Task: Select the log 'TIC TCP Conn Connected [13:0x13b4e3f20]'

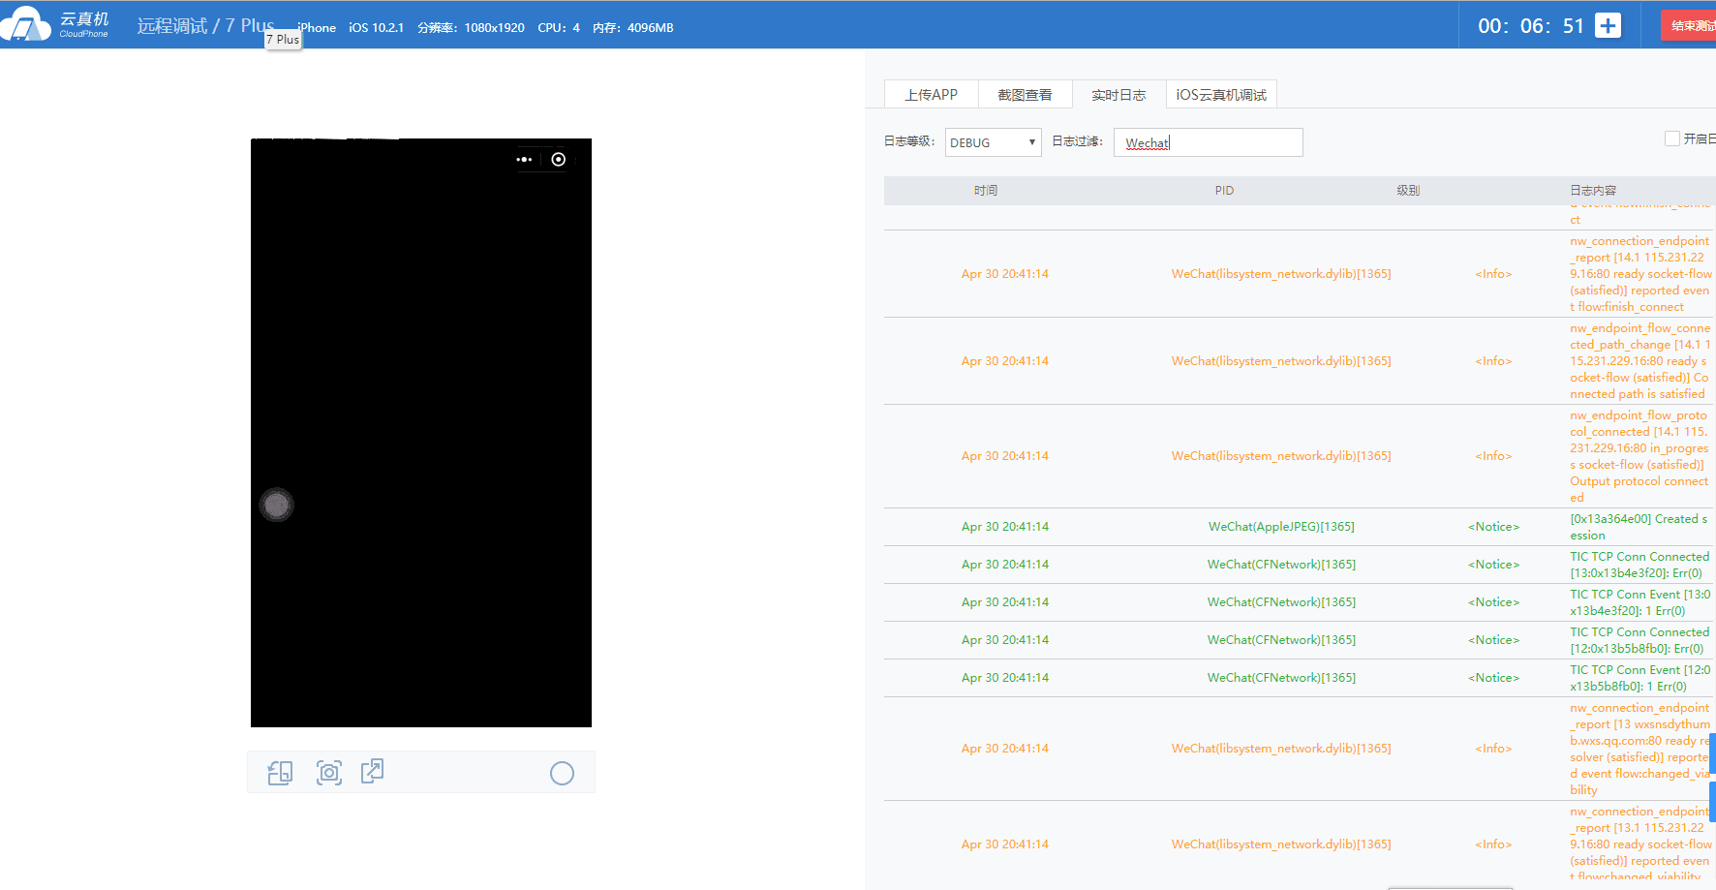Action: pos(1639,565)
